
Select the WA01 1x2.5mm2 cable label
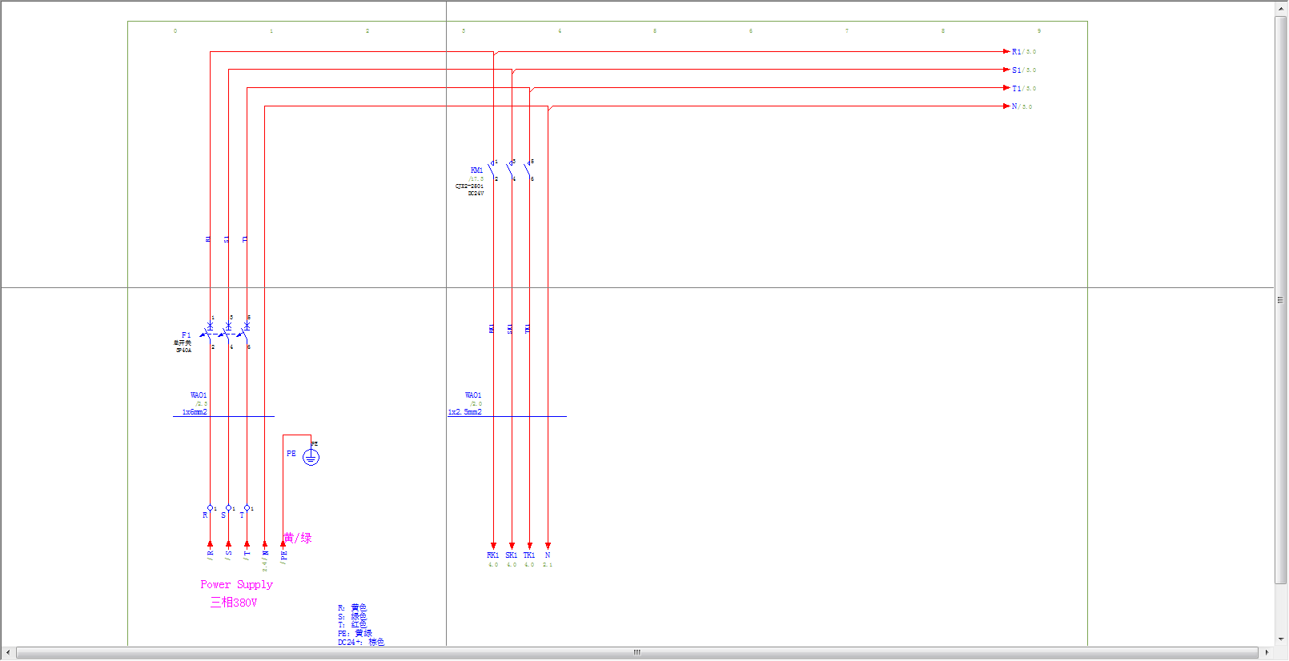465,412
